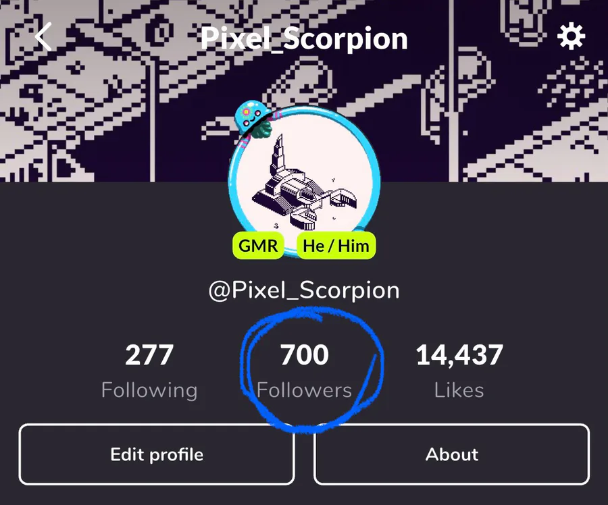This screenshot has width=608, height=505.
Task: Click the Followers label
Action: 305,390
